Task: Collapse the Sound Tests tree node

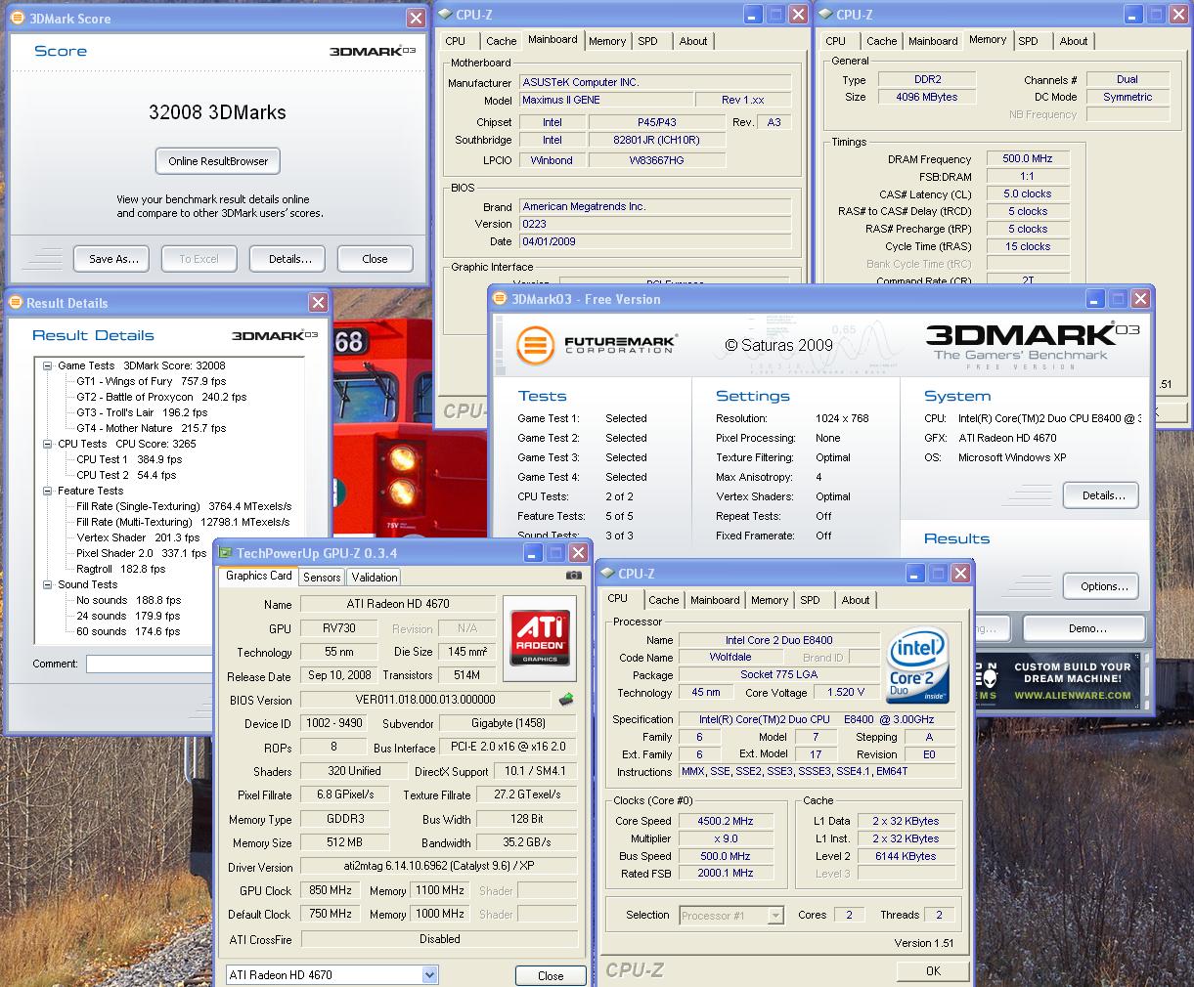Action: click(48, 584)
